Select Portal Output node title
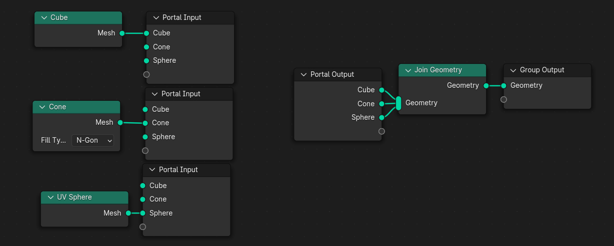 [332, 74]
